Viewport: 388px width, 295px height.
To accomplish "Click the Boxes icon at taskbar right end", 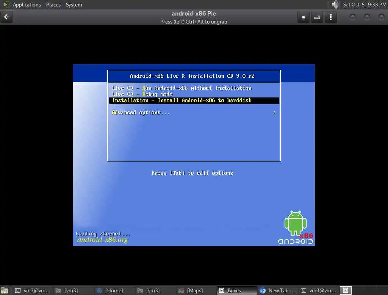I will point(346,290).
